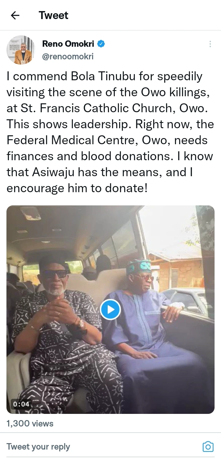Focus the Tweet your reply field
Screen dimensions: 221x460
click(92, 446)
